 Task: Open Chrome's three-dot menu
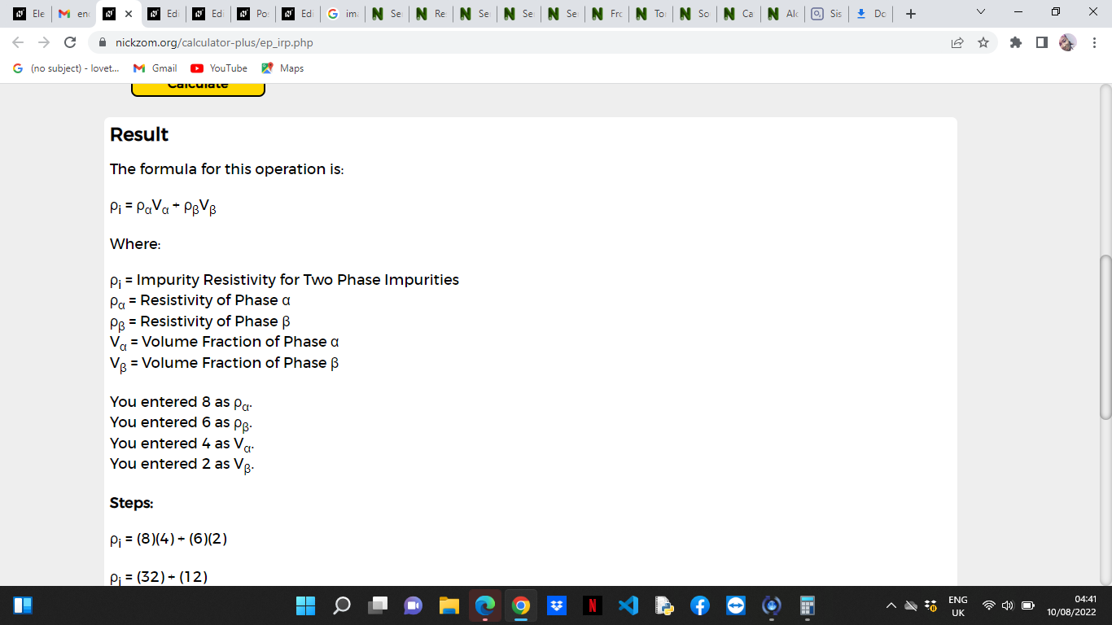pyautogui.click(x=1094, y=42)
